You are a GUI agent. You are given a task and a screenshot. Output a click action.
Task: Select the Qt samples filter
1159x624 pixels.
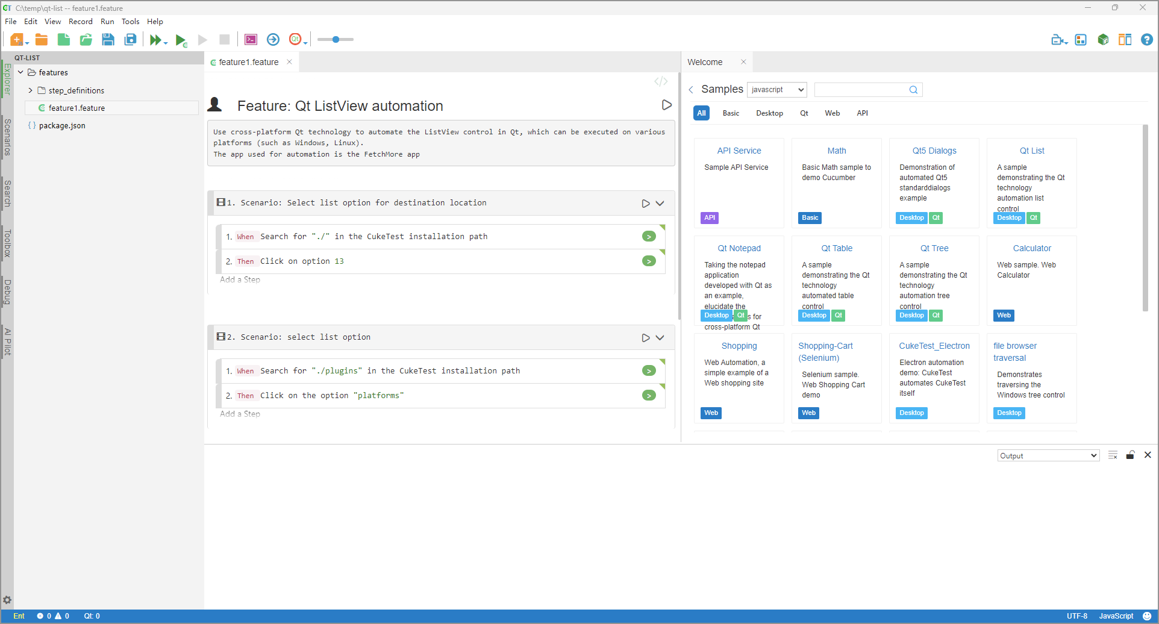(x=804, y=113)
